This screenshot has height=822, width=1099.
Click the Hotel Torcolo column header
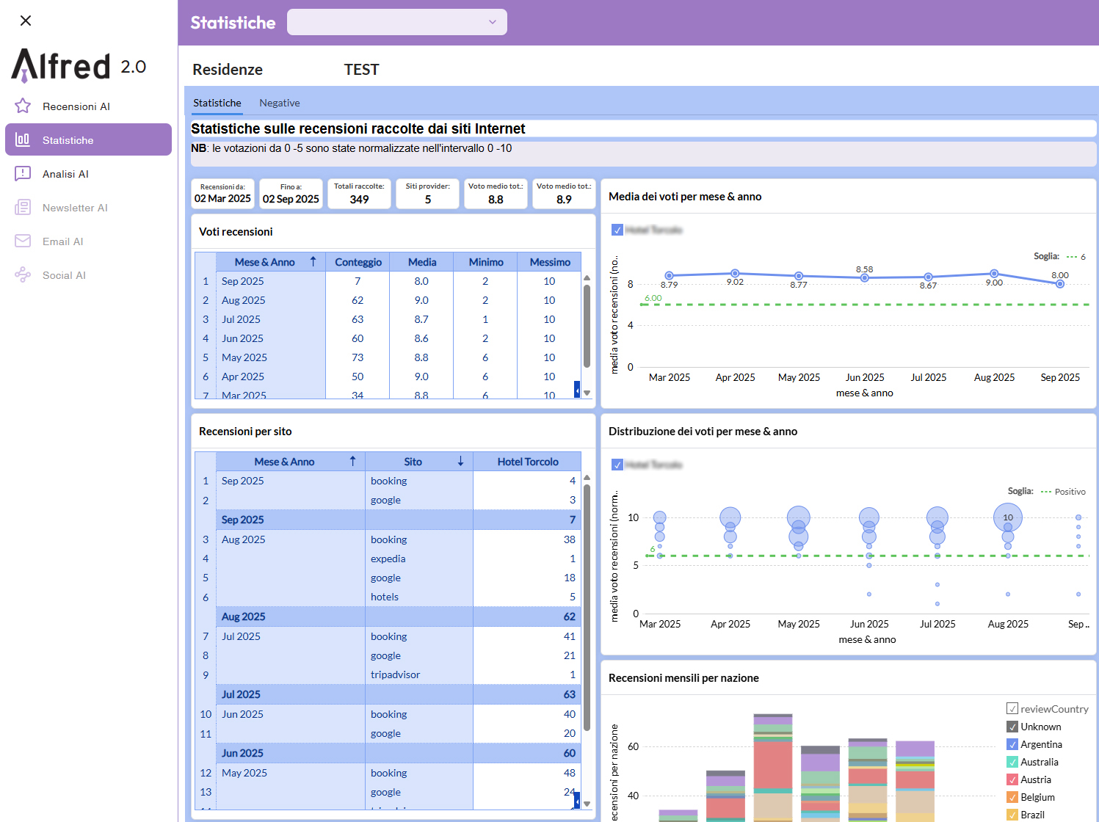527,462
